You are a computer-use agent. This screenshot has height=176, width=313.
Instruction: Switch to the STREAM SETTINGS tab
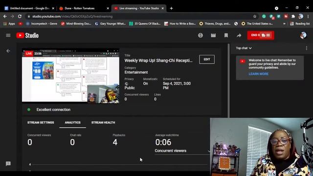[x=41, y=123]
